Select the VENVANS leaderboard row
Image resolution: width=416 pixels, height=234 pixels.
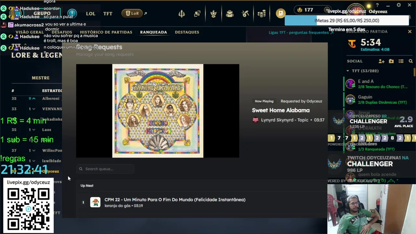pyautogui.click(x=36, y=109)
